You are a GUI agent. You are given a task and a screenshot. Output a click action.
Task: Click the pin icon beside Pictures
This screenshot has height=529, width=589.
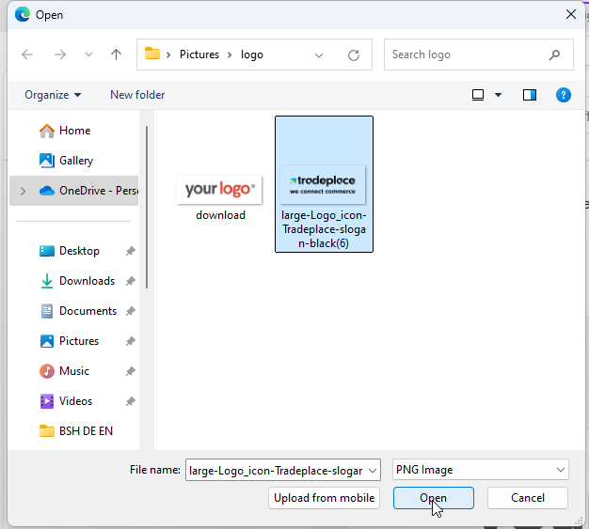pos(131,341)
